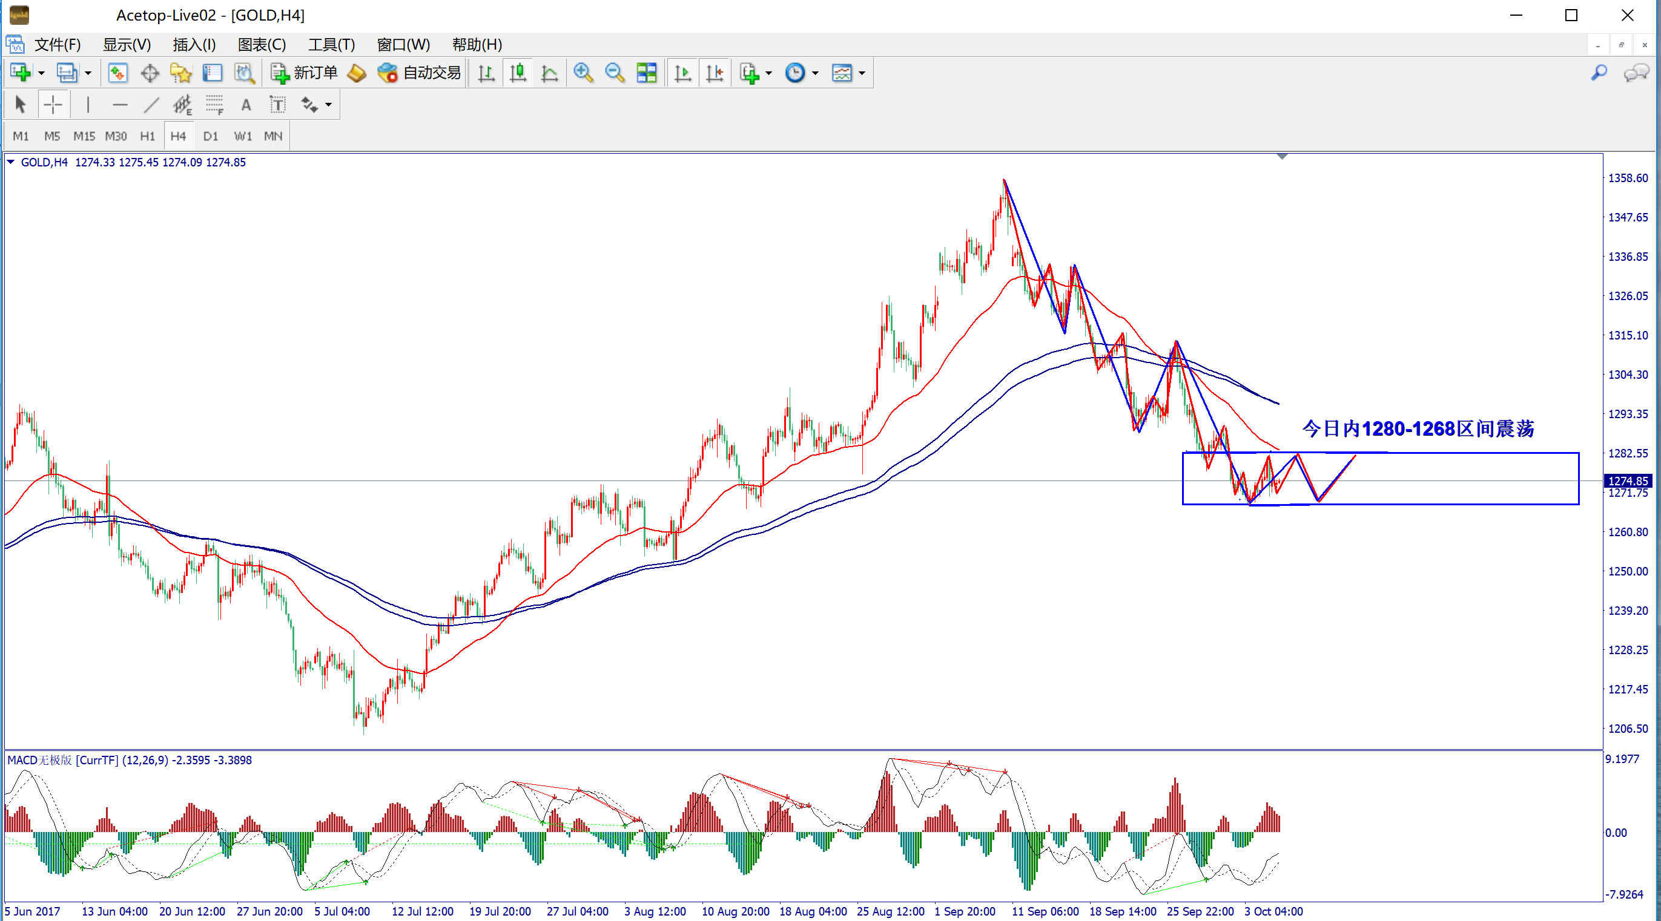Open the Market Watch window icon
The image size is (1661, 921).
click(x=117, y=73)
